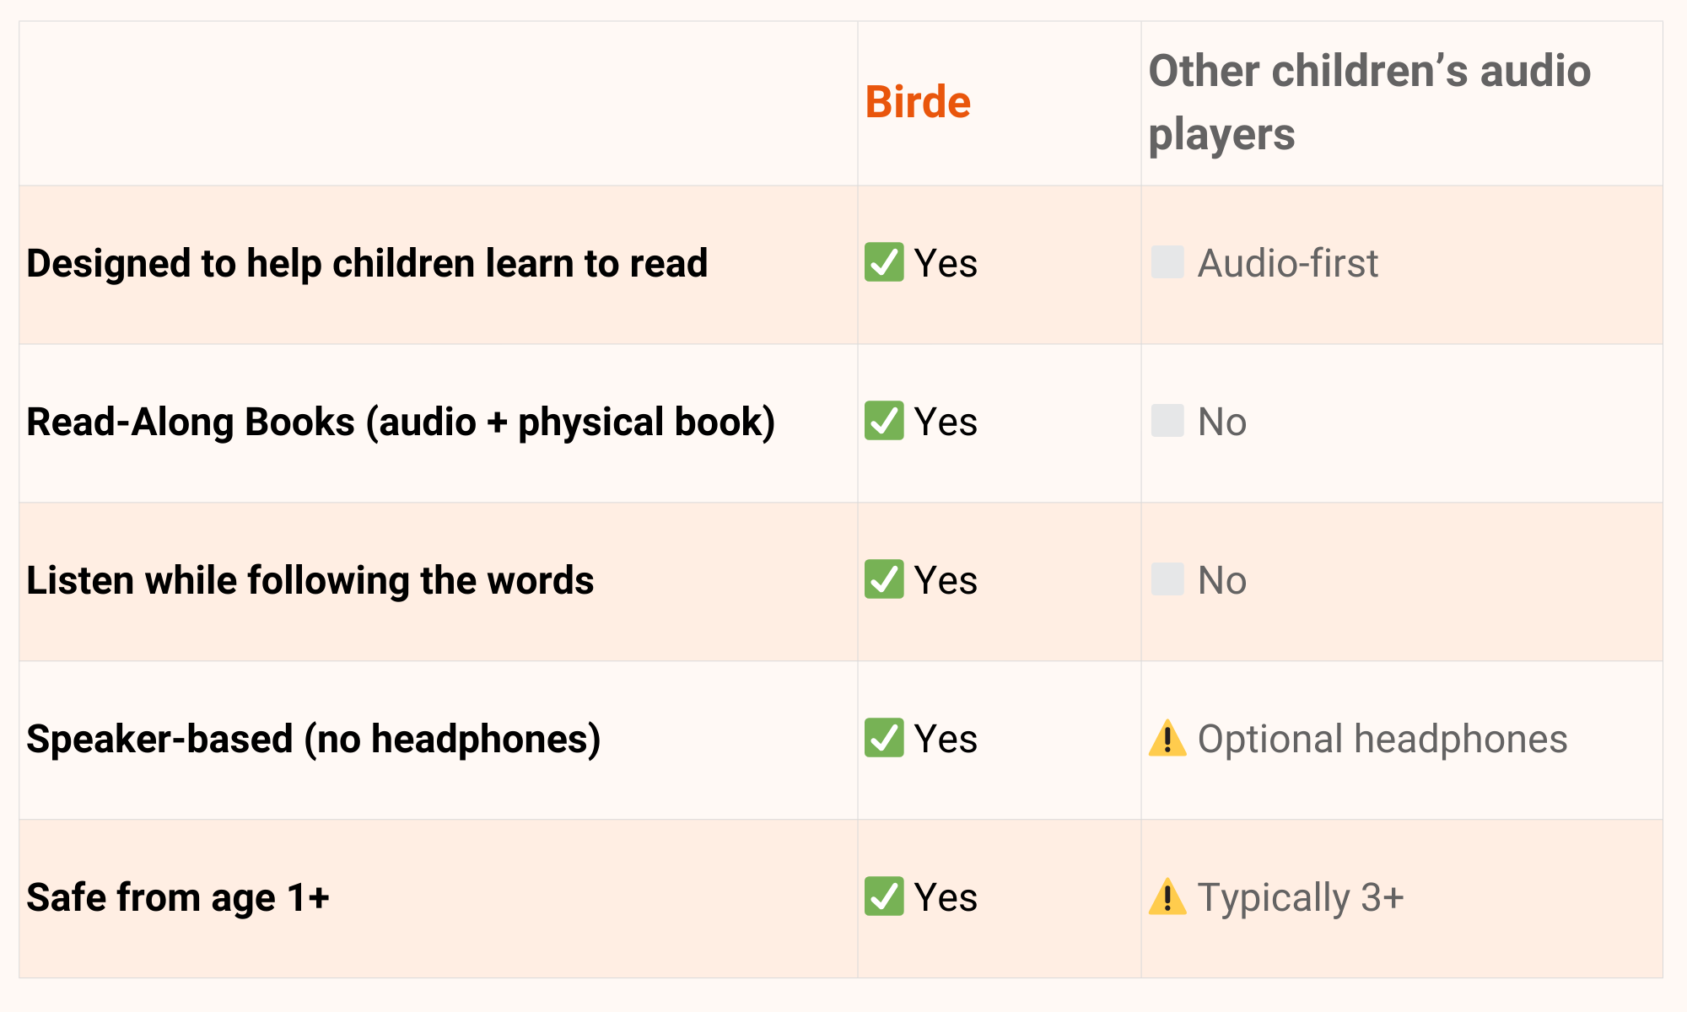Click green checkmark in Read-Along Books row
Viewport: 1687px width, 1012px height.
point(883,421)
